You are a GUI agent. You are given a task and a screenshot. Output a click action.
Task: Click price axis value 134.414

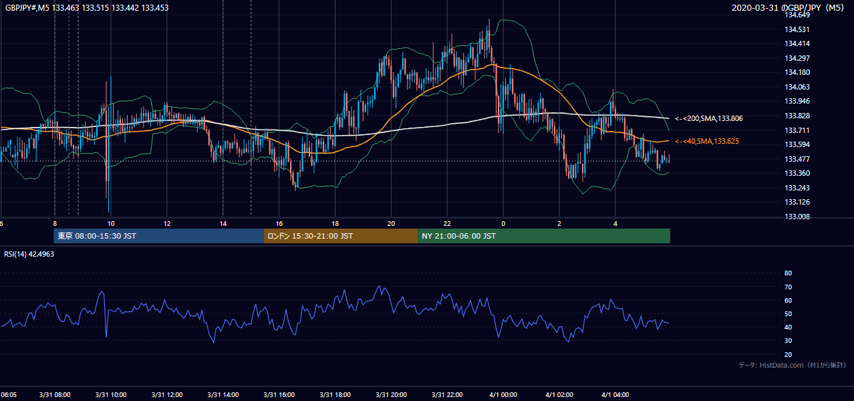(797, 43)
